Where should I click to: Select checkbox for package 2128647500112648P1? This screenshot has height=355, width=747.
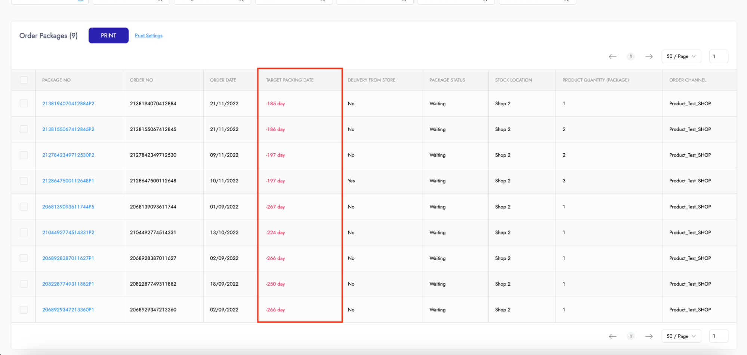[24, 181]
